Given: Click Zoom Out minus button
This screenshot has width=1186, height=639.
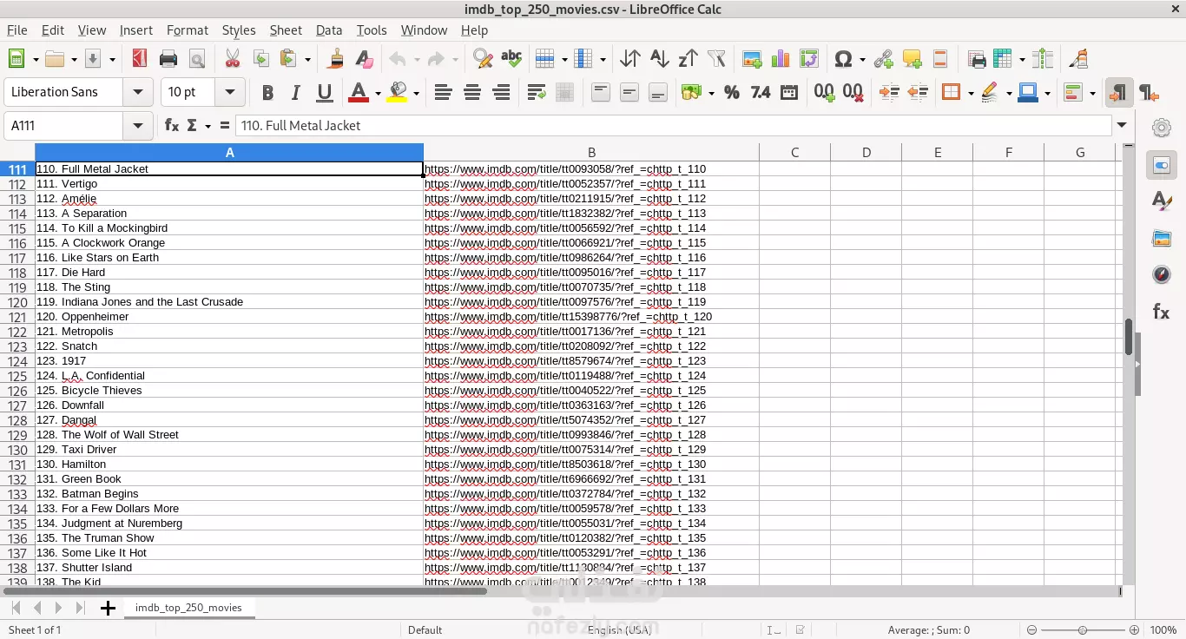Looking at the screenshot, I should (1031, 629).
